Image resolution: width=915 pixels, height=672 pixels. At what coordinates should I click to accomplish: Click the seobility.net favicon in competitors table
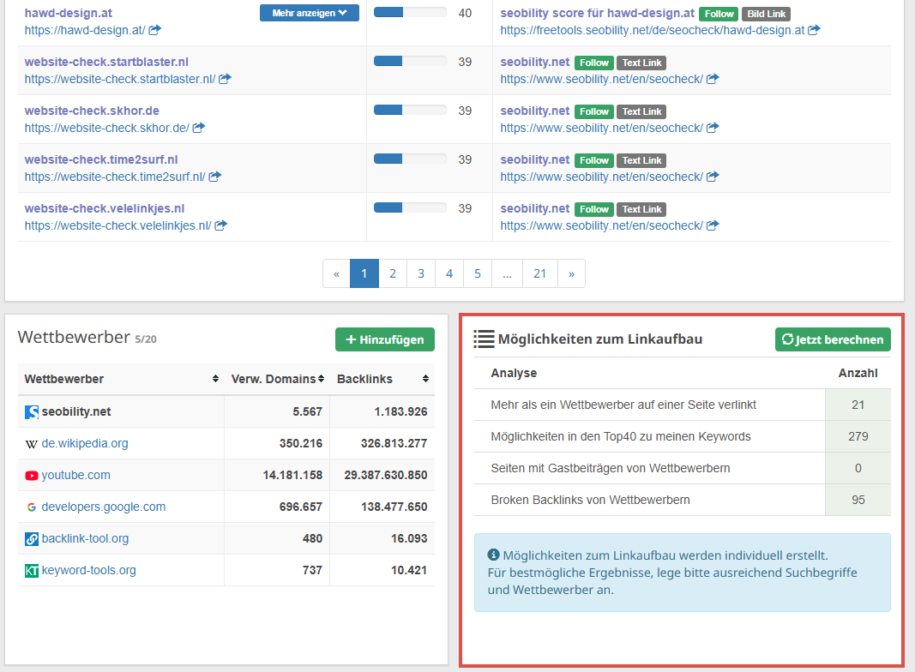pyautogui.click(x=32, y=411)
